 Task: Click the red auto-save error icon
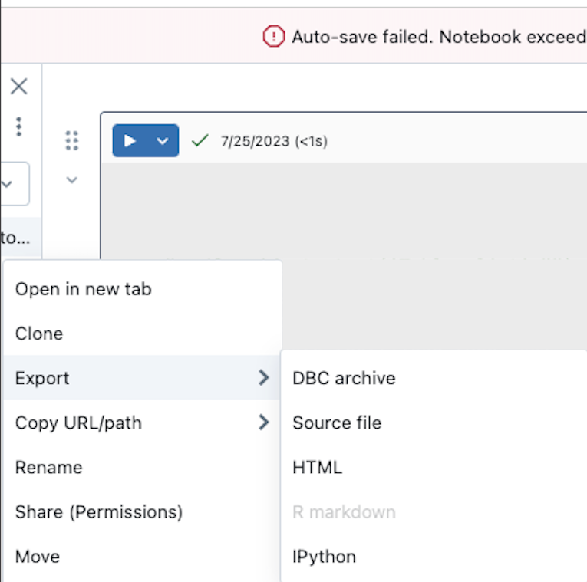tap(273, 36)
